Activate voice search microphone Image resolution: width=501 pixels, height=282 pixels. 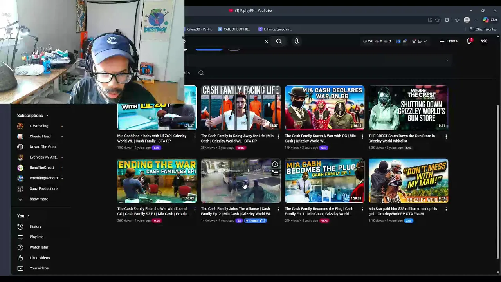pos(296,41)
